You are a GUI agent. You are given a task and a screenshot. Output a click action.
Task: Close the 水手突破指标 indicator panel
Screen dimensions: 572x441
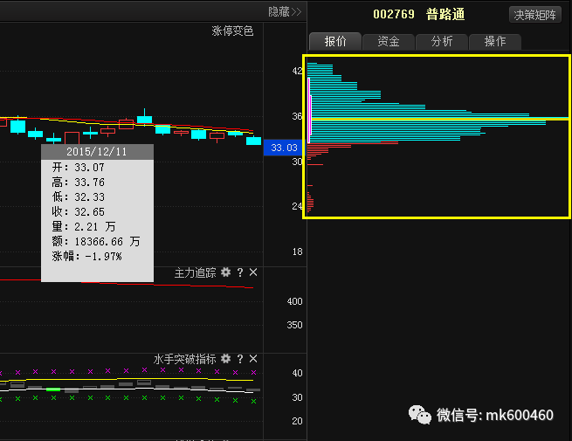point(253,359)
